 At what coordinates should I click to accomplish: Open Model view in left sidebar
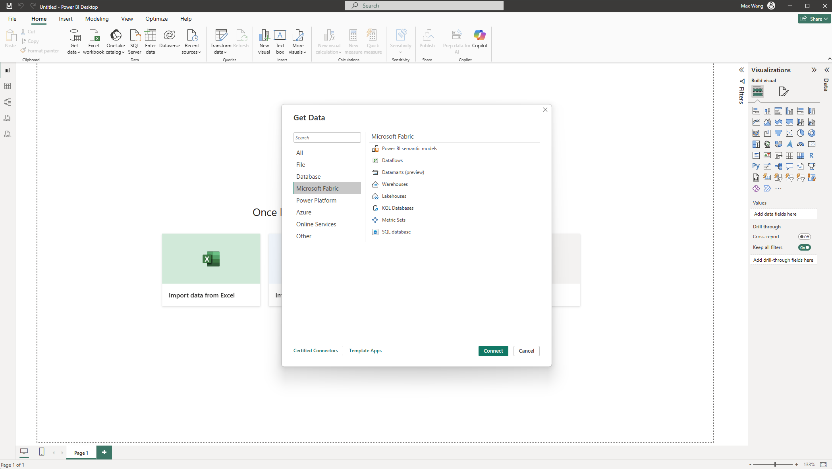tap(8, 102)
